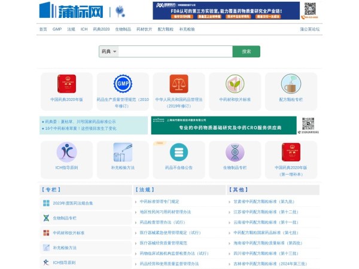Open the 中药标准管理专门规定 link
Screen dimensions: 359x269
pyautogui.click(x=159, y=201)
